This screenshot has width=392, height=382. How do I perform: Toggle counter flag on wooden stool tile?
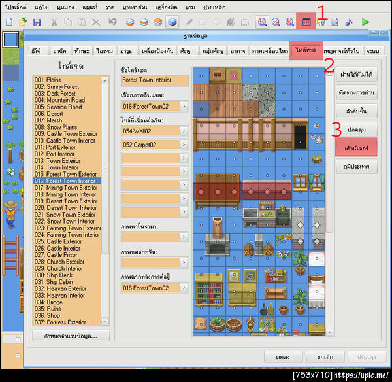tap(317, 159)
